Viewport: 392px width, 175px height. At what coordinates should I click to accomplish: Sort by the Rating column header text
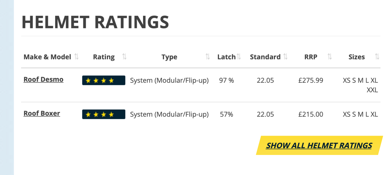click(104, 57)
